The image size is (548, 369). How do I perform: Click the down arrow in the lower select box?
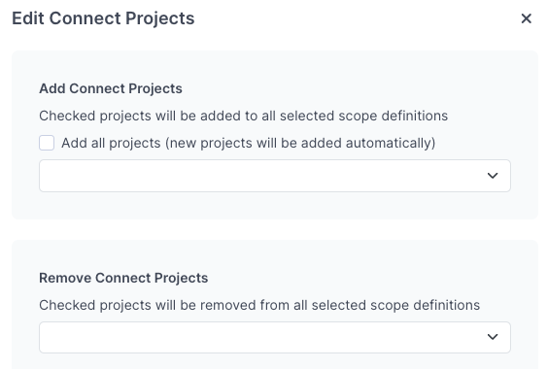pos(493,337)
